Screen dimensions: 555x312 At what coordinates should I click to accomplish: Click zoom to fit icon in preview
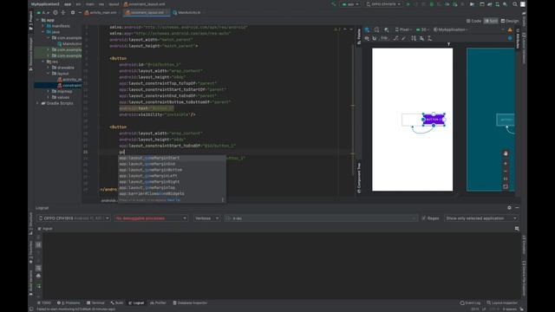pos(506,186)
